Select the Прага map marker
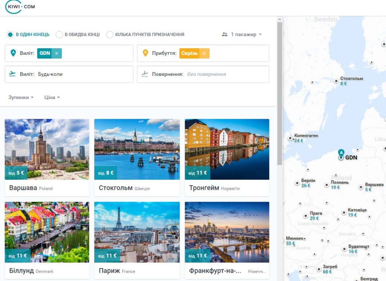Screen dimensions: 386x281 coord(305,216)
